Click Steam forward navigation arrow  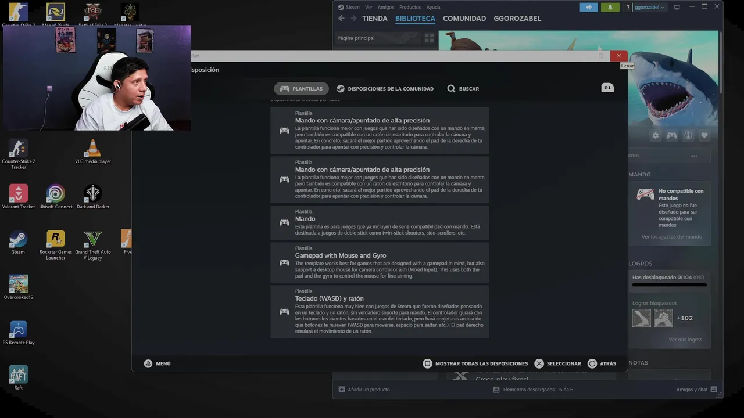tap(353, 19)
